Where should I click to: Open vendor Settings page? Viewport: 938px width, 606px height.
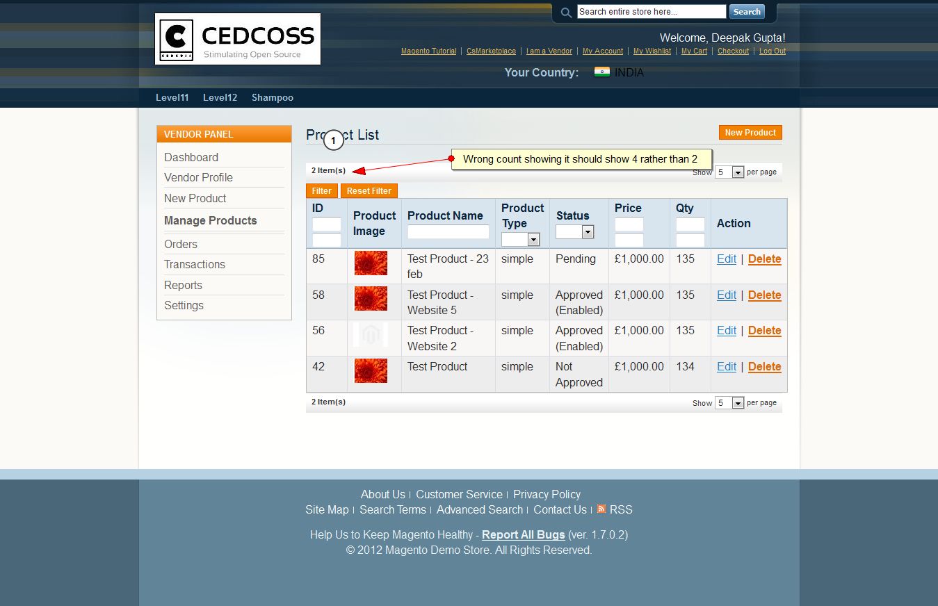[x=184, y=305]
